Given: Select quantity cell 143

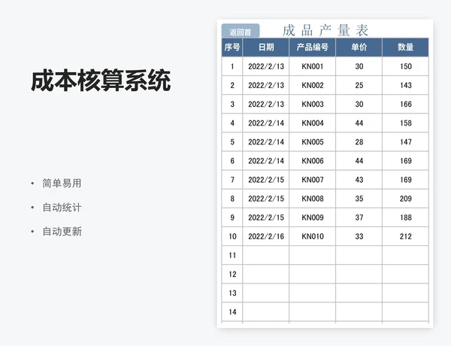Looking at the screenshot, I should [x=406, y=85].
